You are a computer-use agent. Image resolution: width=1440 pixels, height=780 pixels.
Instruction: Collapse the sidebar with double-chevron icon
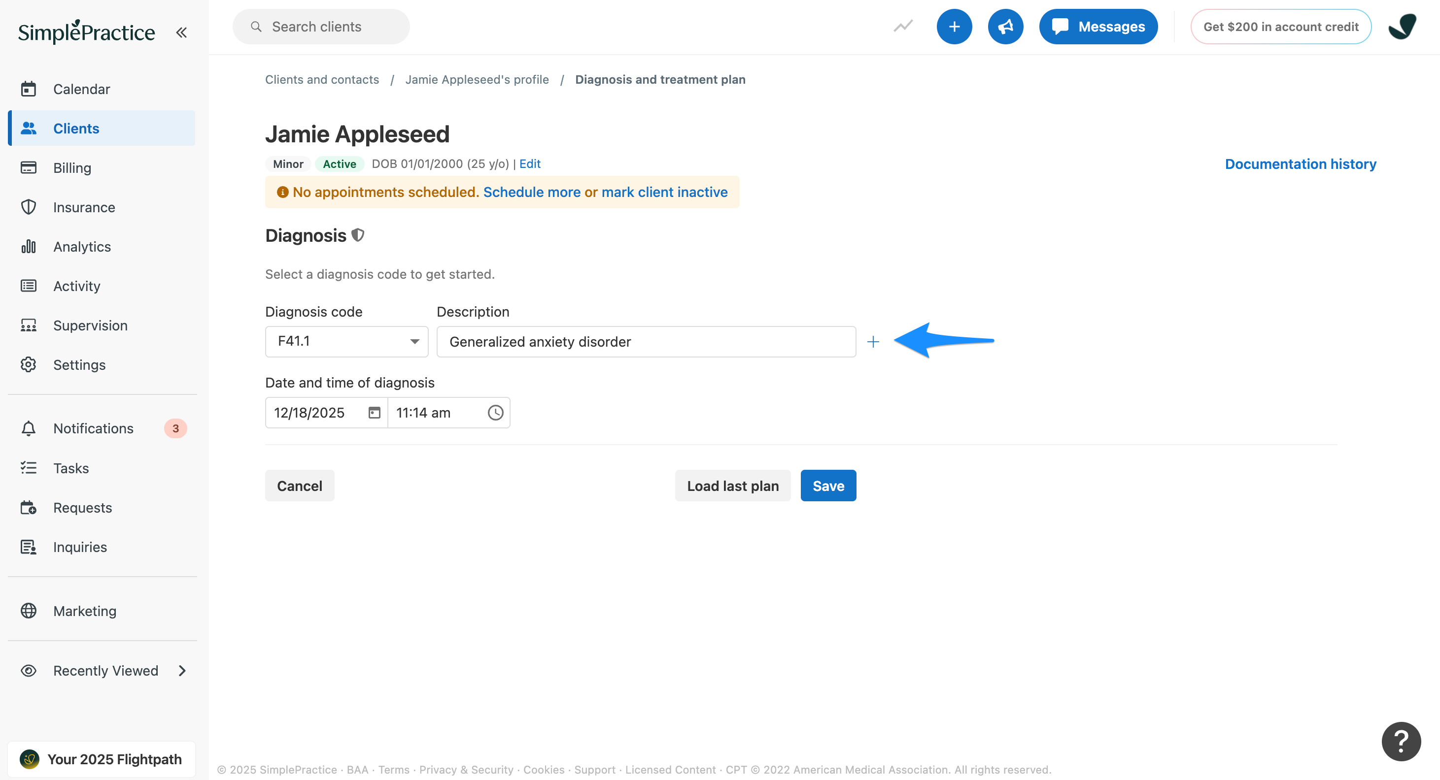(181, 32)
